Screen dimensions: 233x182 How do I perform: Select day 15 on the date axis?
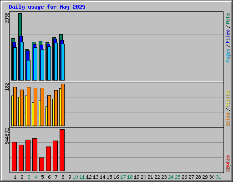109,177
